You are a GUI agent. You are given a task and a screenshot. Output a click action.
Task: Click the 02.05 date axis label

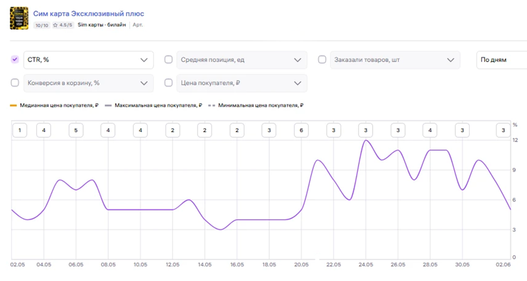17,264
